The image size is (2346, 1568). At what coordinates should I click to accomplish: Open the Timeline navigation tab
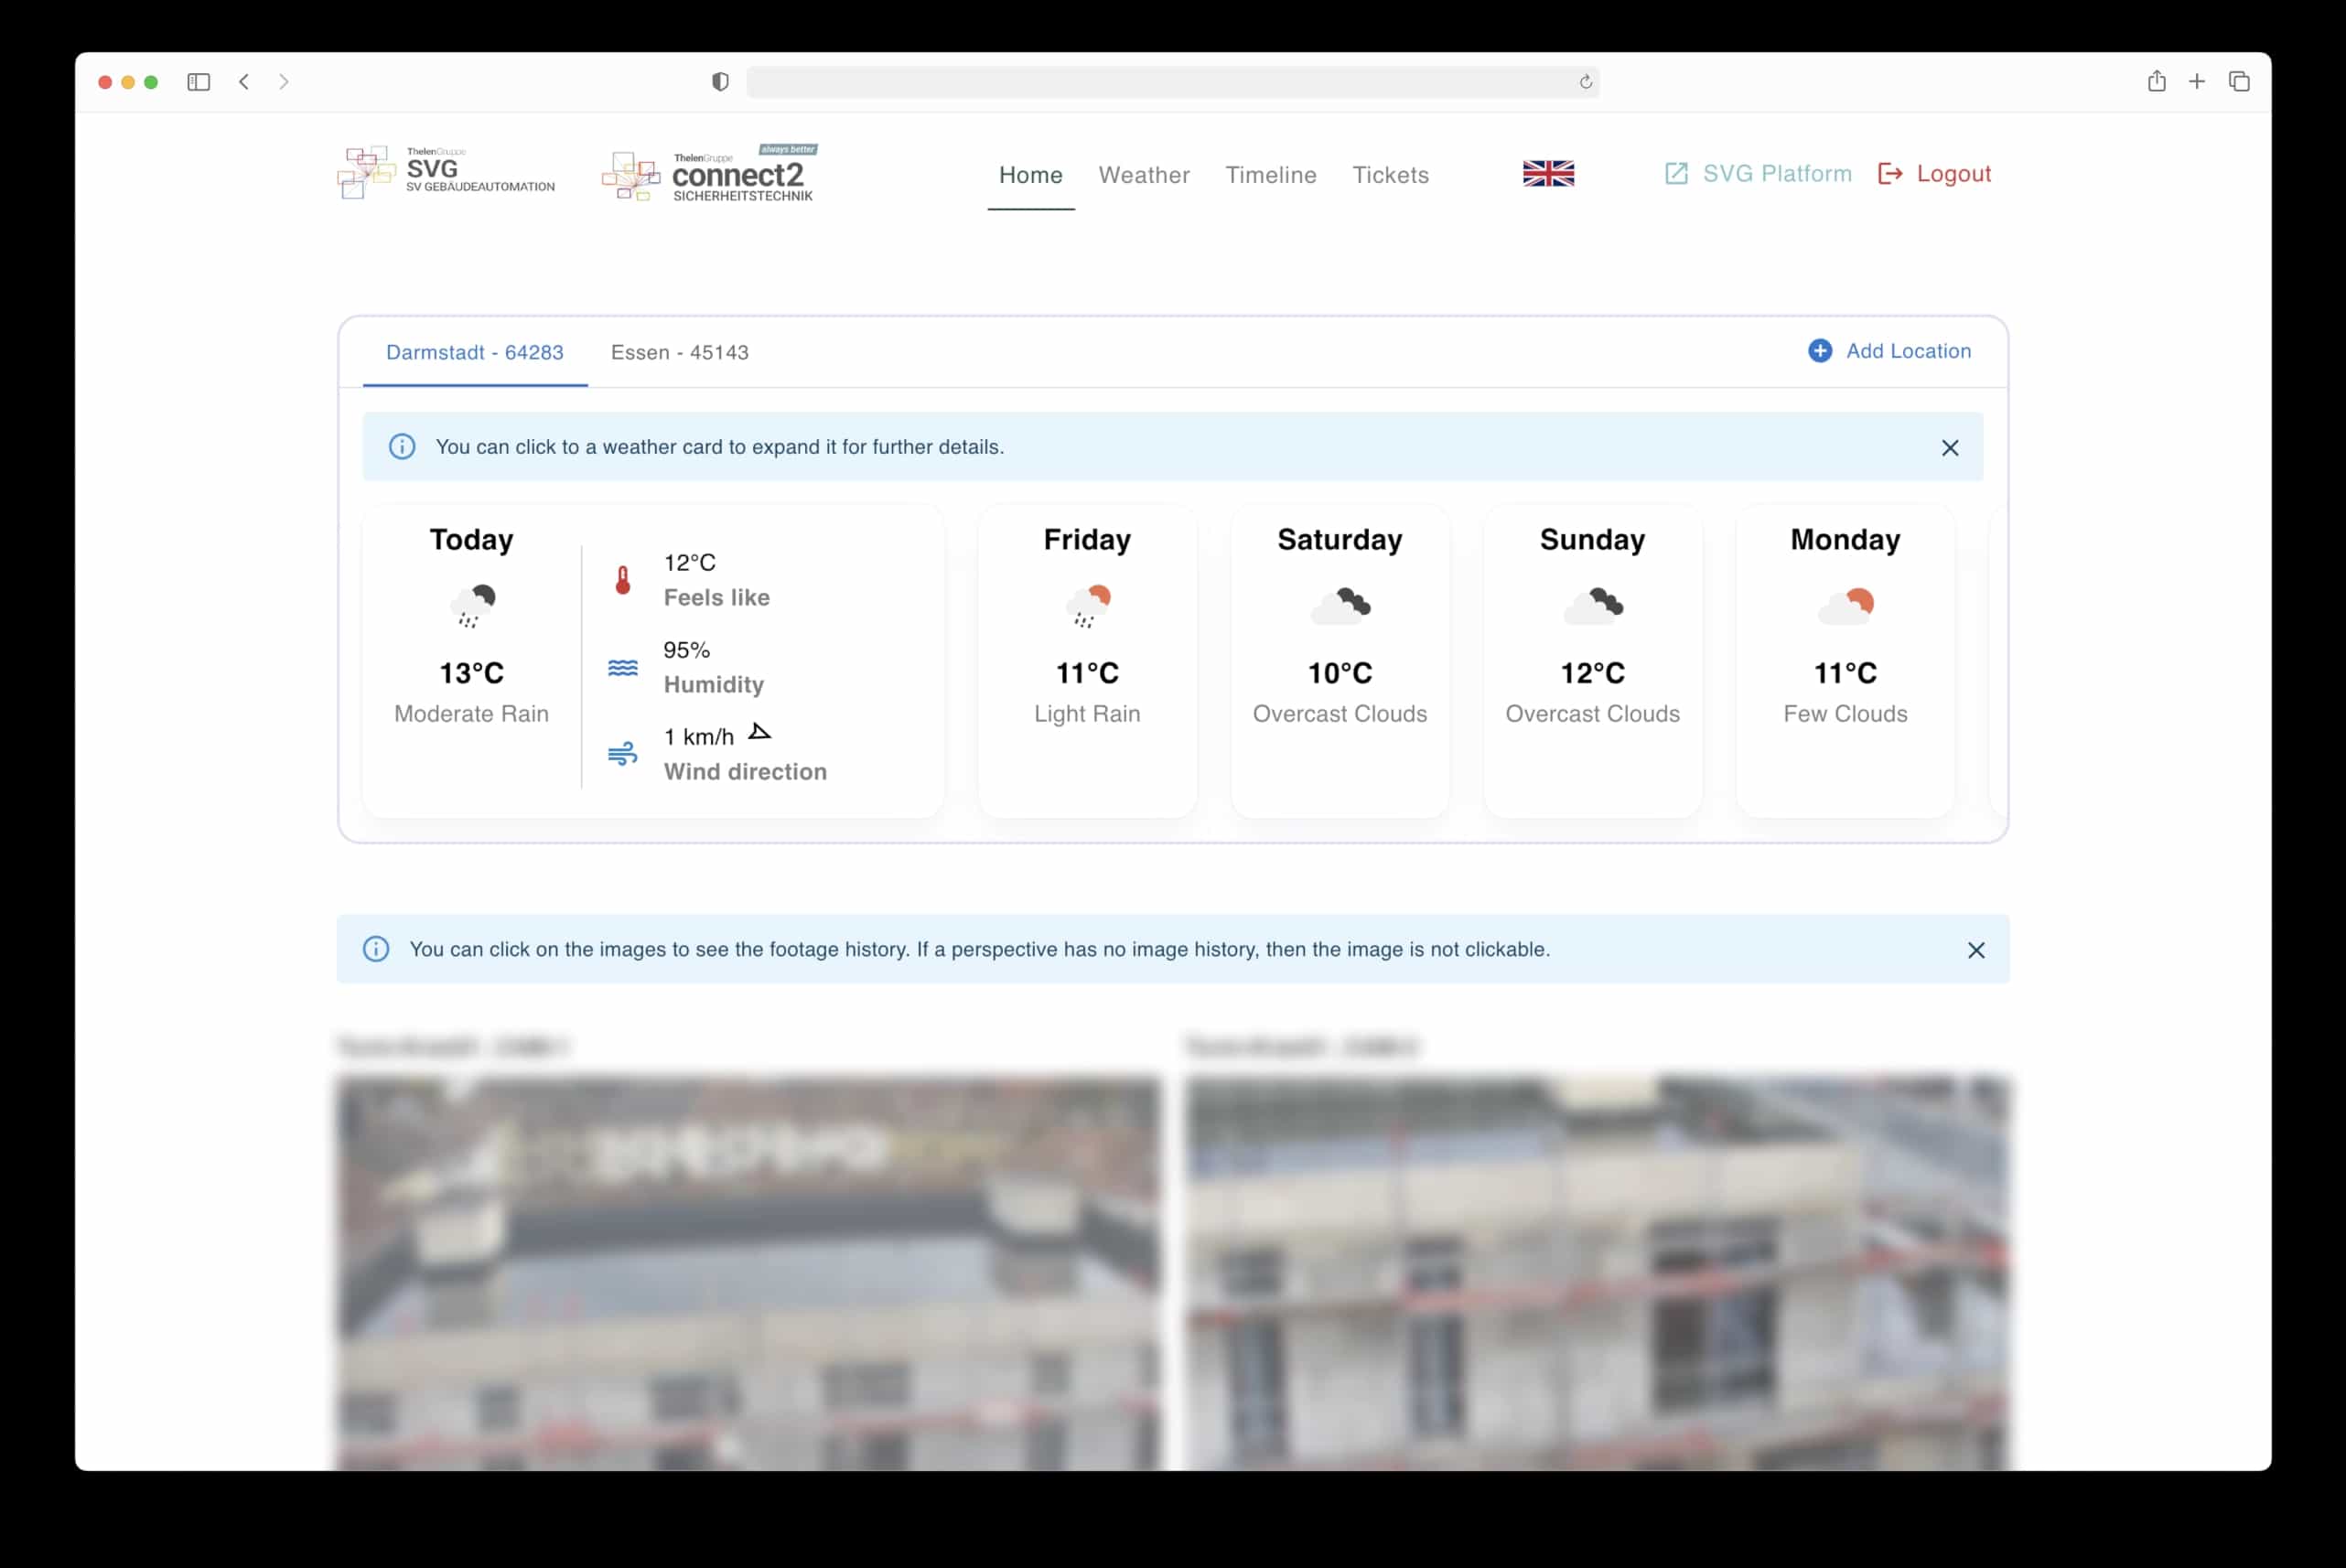click(x=1271, y=175)
